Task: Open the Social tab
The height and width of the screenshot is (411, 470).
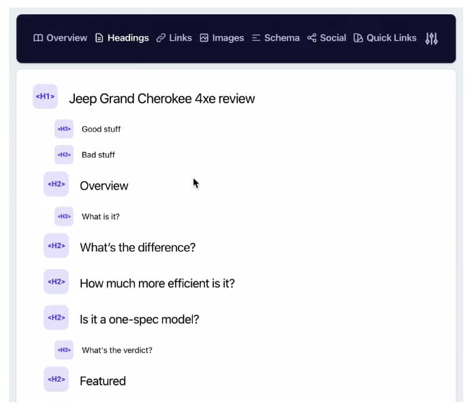Action: point(327,37)
